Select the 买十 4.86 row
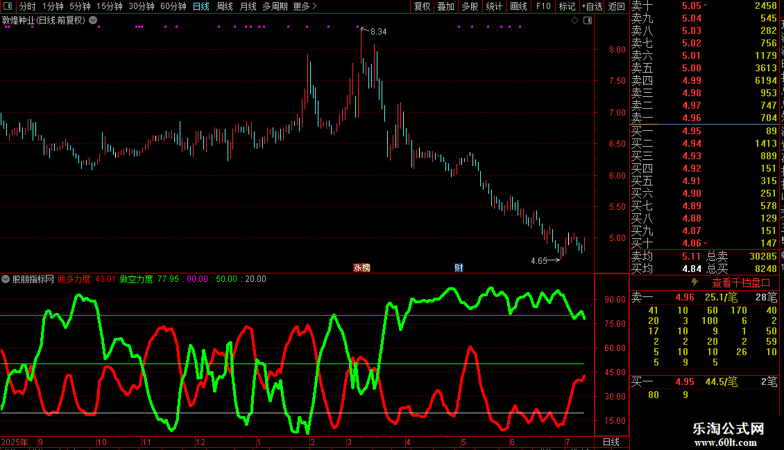 704,243
